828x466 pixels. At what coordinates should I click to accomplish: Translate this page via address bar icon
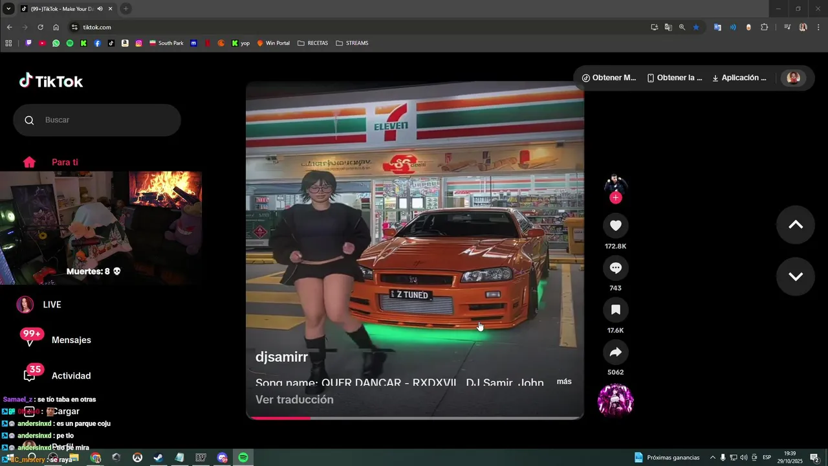(668, 27)
